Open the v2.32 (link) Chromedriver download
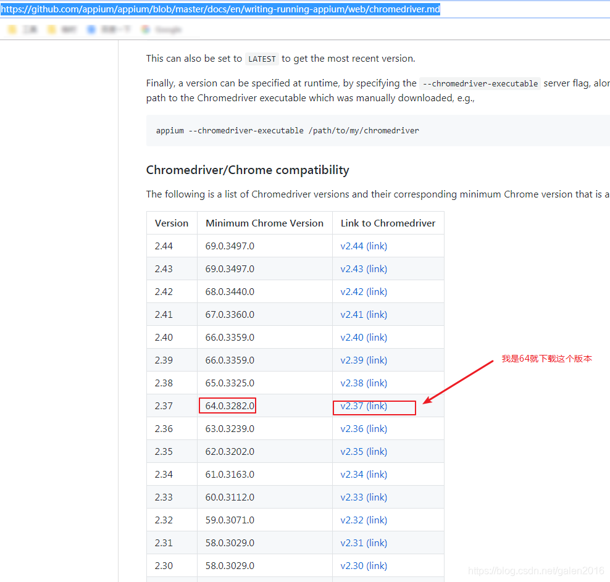 click(x=364, y=520)
